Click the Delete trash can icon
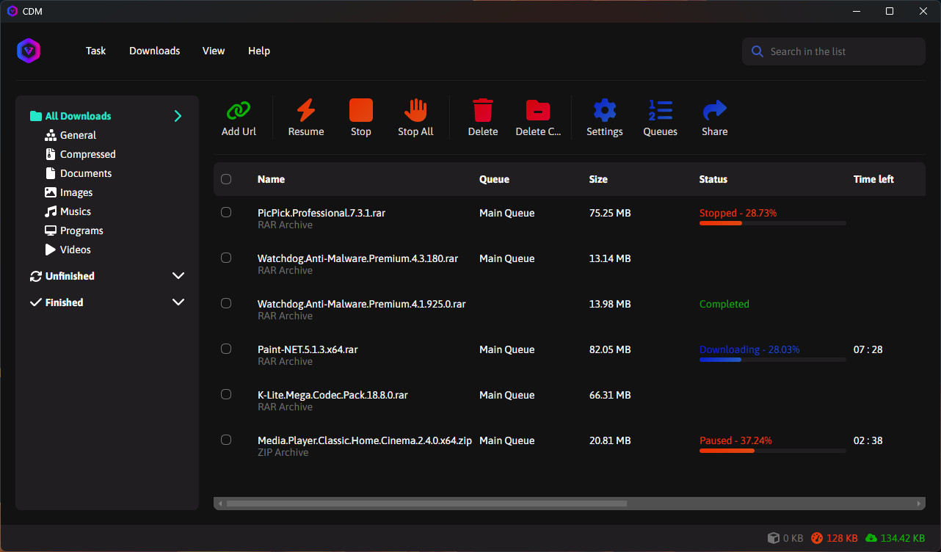The height and width of the screenshot is (552, 941). [482, 111]
